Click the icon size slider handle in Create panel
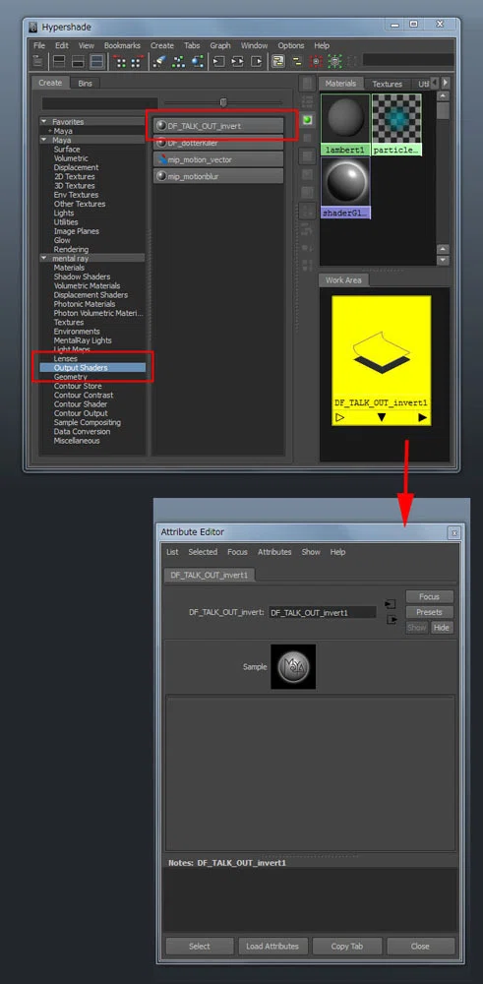483x984 pixels. [223, 103]
